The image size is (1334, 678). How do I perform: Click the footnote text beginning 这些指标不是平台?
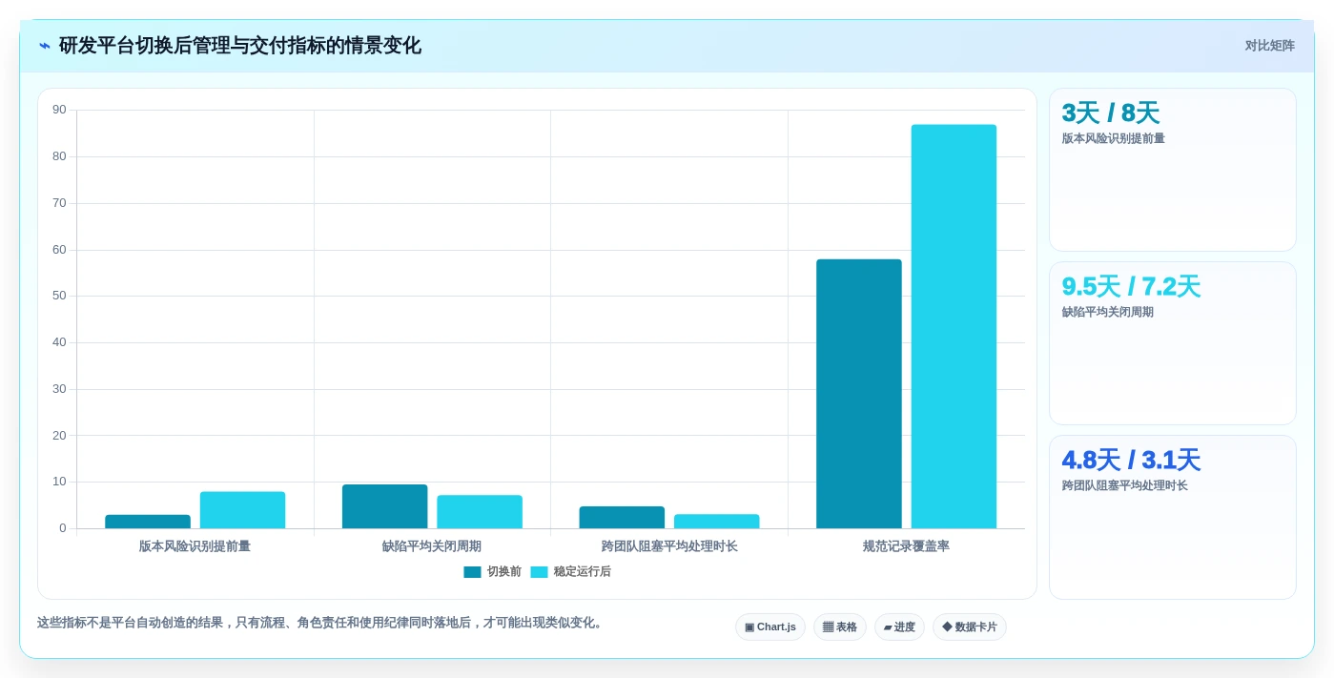321,623
